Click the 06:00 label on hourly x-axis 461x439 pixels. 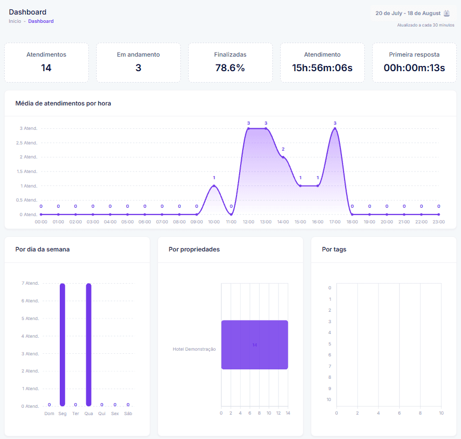(144, 222)
